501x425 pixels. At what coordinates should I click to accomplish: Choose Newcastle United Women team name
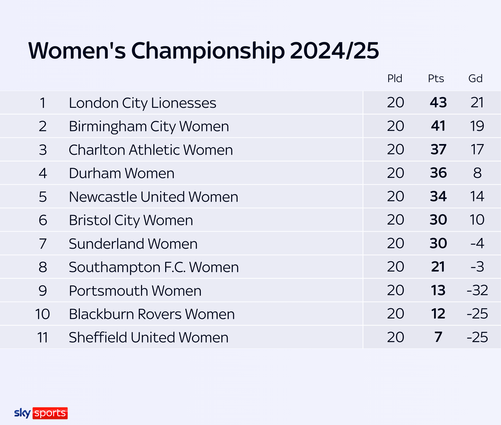coord(153,197)
